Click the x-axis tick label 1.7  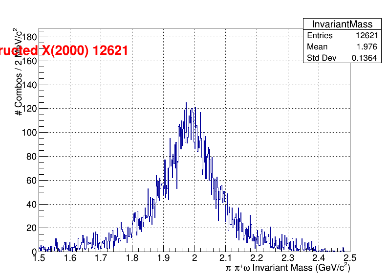point(101,258)
